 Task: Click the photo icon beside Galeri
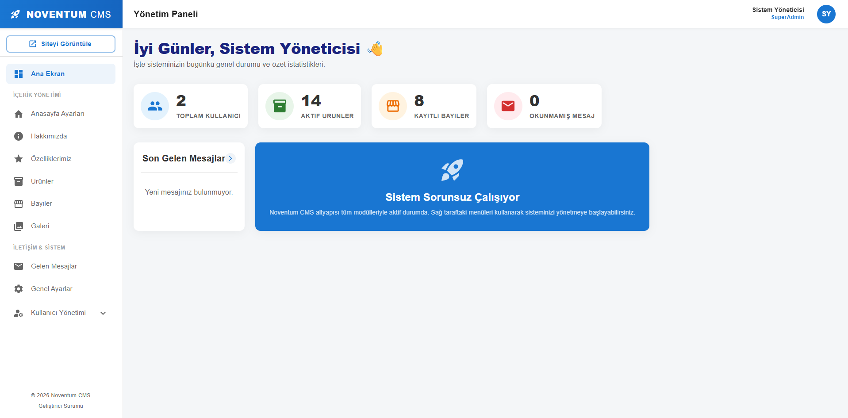[x=19, y=226]
